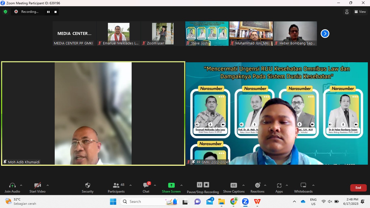The width and height of the screenshot is (370, 208).
Task: Open Whiteboards
Action: (303, 188)
